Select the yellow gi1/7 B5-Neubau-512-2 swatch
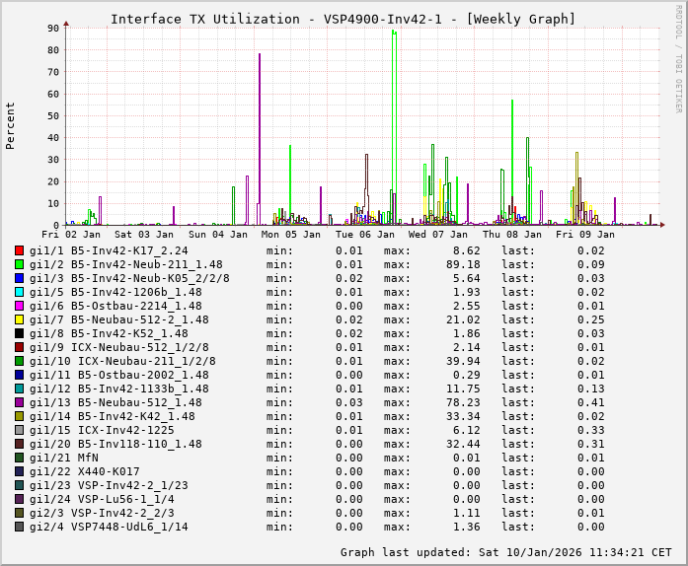688x566 pixels. coord(20,319)
